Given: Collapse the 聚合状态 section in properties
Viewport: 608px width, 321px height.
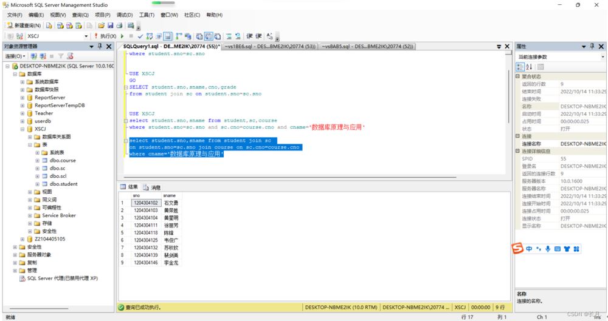Looking at the screenshot, I should click(x=518, y=76).
